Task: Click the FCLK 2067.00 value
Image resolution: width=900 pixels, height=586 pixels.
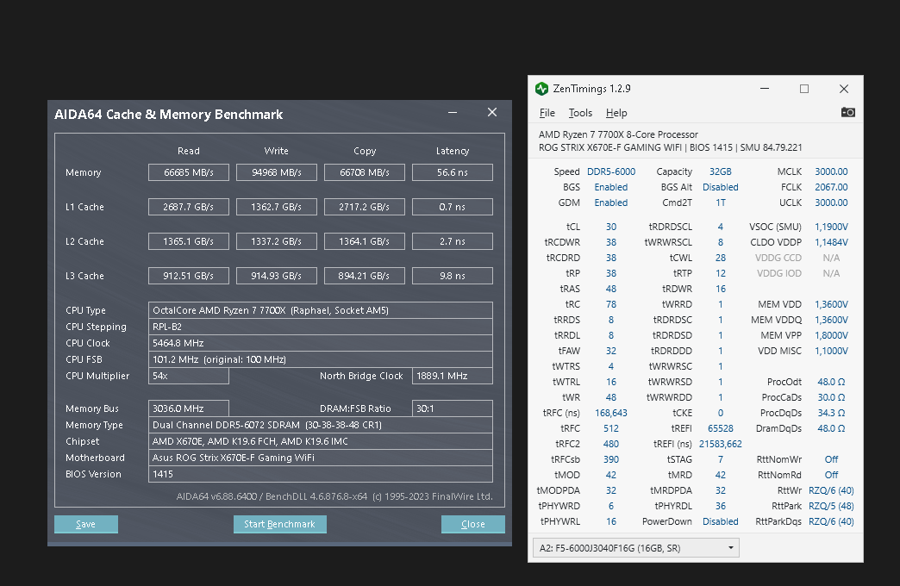Action: pyautogui.click(x=831, y=187)
